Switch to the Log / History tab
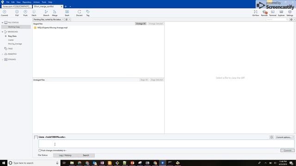The image size is (296, 166). (65, 155)
